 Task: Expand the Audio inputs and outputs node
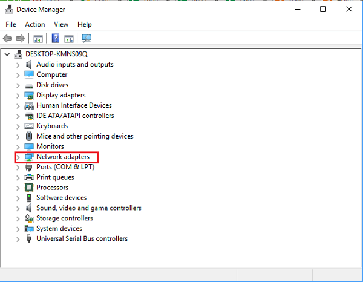pyautogui.click(x=18, y=65)
